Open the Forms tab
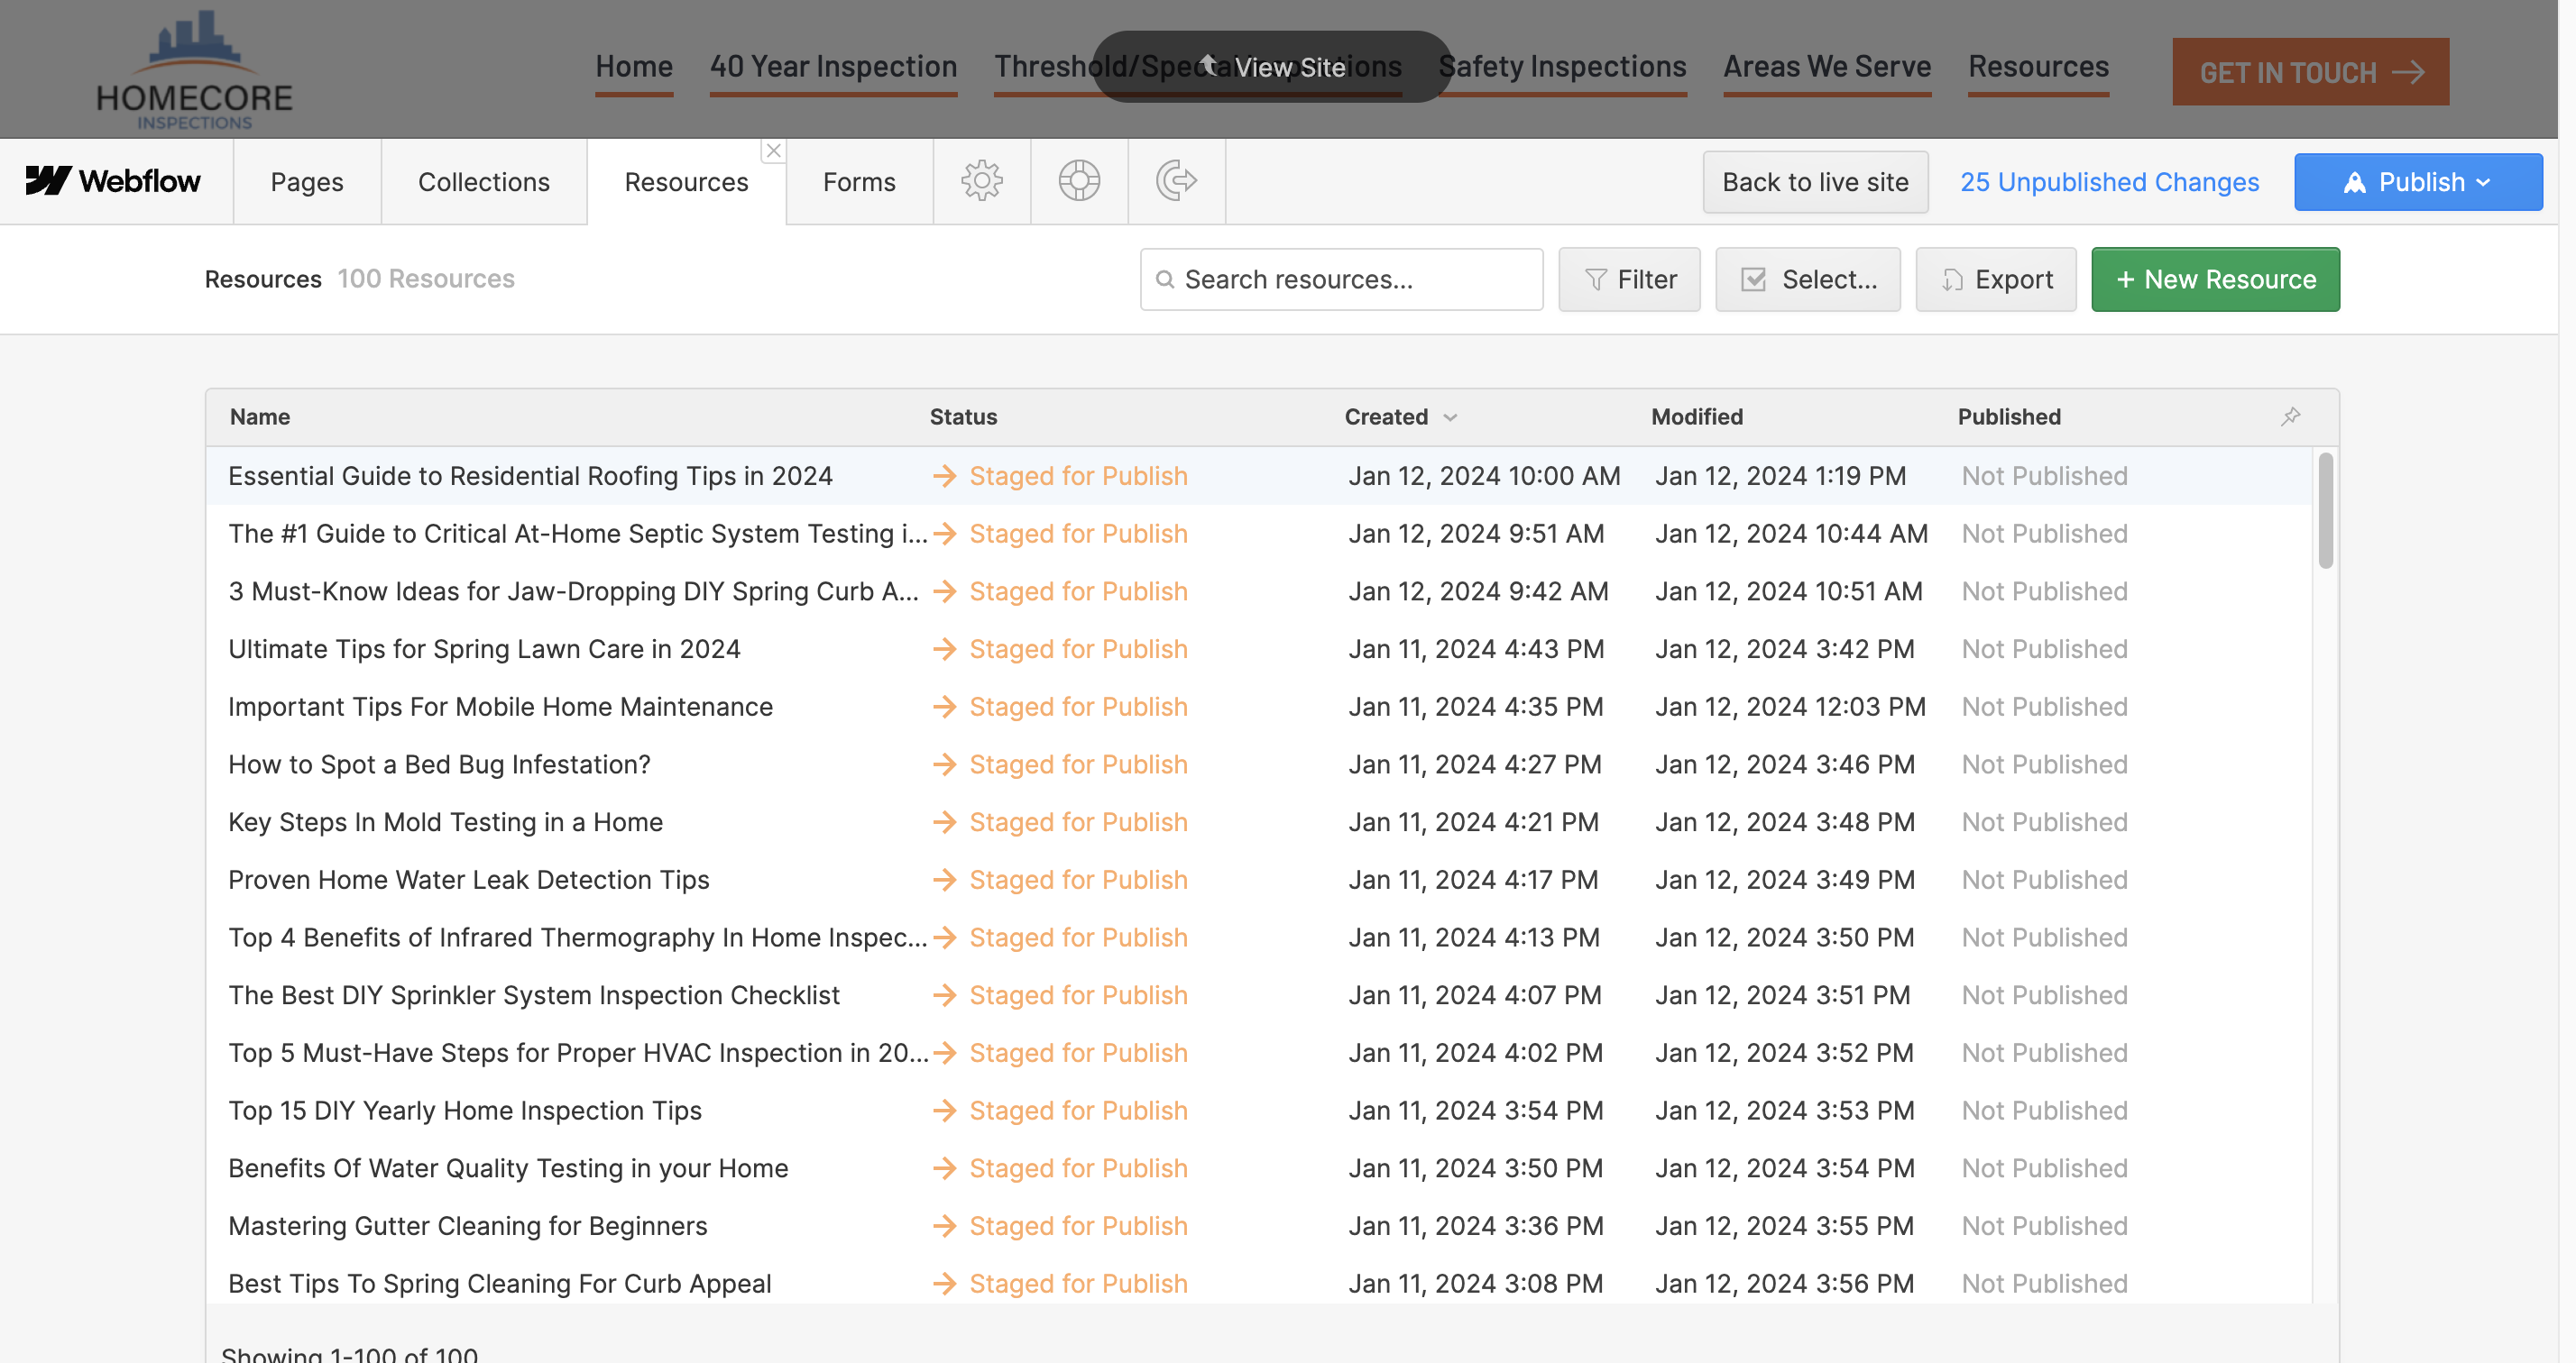 click(x=858, y=182)
